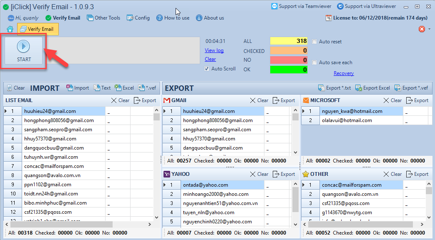Click the orange CHECKED count box
The height and width of the screenshot is (240, 435).
pos(289,50)
